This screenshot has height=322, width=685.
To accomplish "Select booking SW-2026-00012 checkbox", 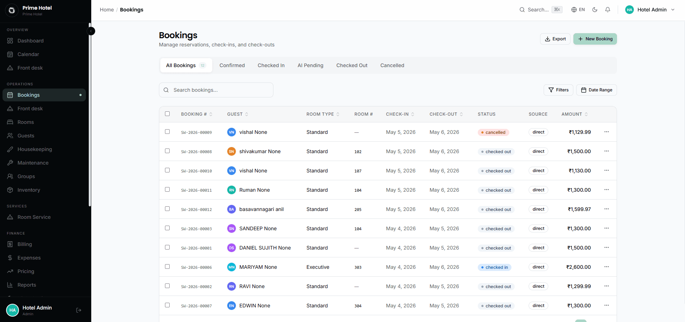I will pos(167,209).
